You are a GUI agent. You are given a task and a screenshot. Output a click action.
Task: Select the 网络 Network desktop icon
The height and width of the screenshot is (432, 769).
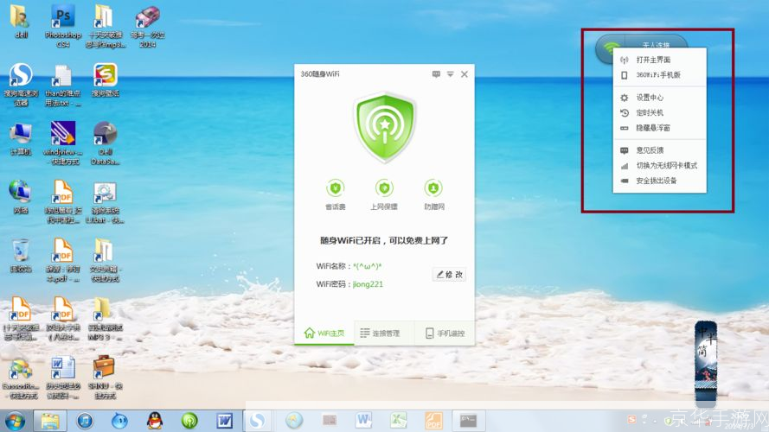point(21,197)
